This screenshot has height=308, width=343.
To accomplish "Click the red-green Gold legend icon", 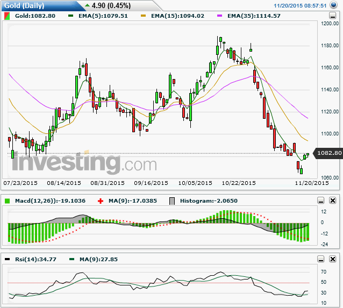I will tap(7, 16).
